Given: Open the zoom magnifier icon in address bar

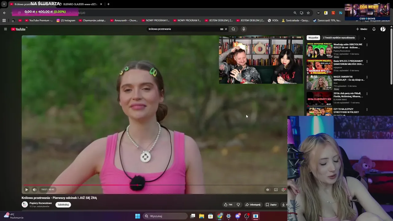Looking at the screenshot, I should [295, 13].
